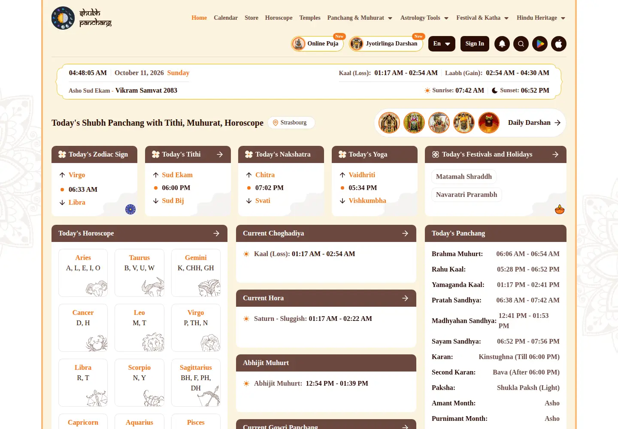Expand the Astrology Tools menu
Viewport: 618px width, 429px height.
pos(424,18)
